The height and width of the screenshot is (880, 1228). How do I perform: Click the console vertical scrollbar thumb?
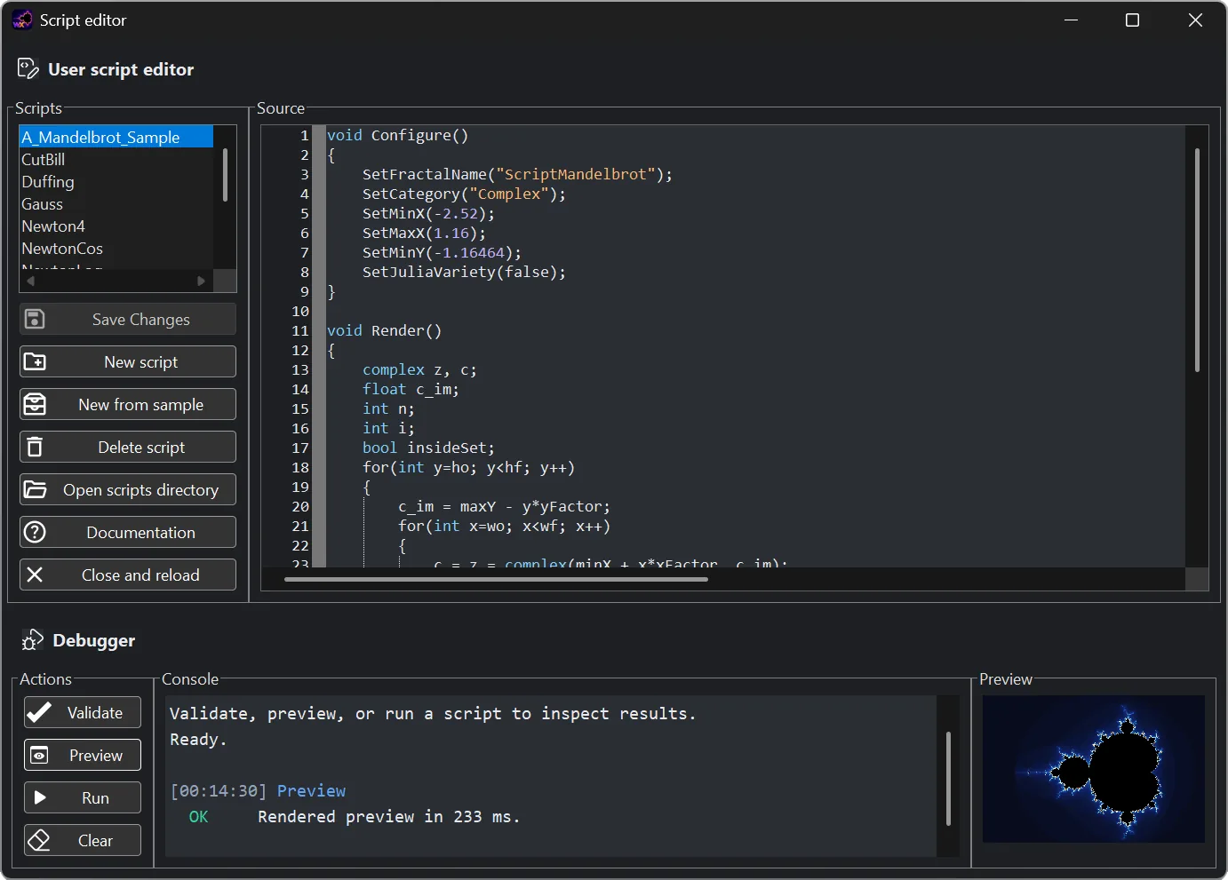point(948,779)
